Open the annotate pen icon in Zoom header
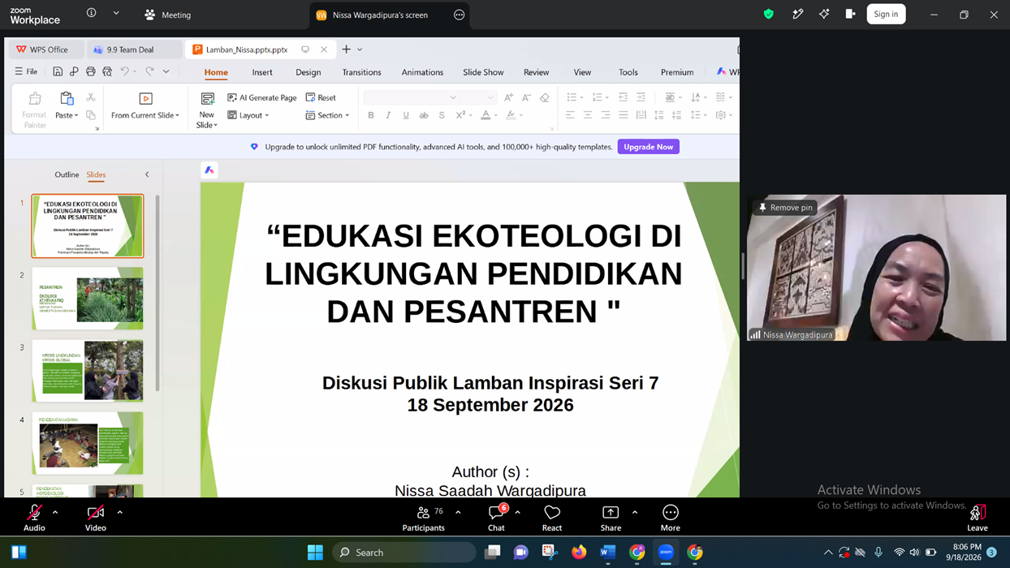The height and width of the screenshot is (568, 1010). [797, 14]
